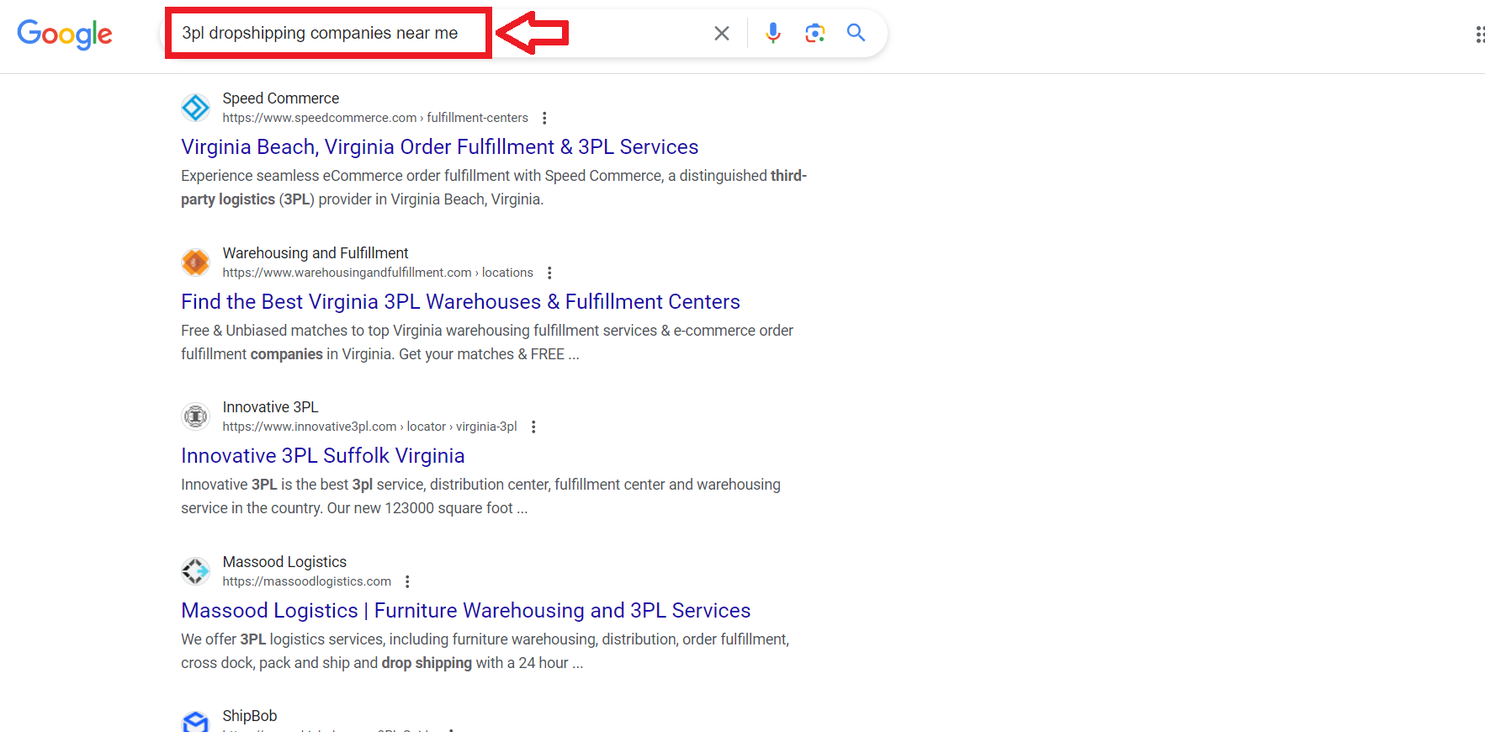
Task: Open more options for Speed Commerce result
Action: click(x=544, y=118)
